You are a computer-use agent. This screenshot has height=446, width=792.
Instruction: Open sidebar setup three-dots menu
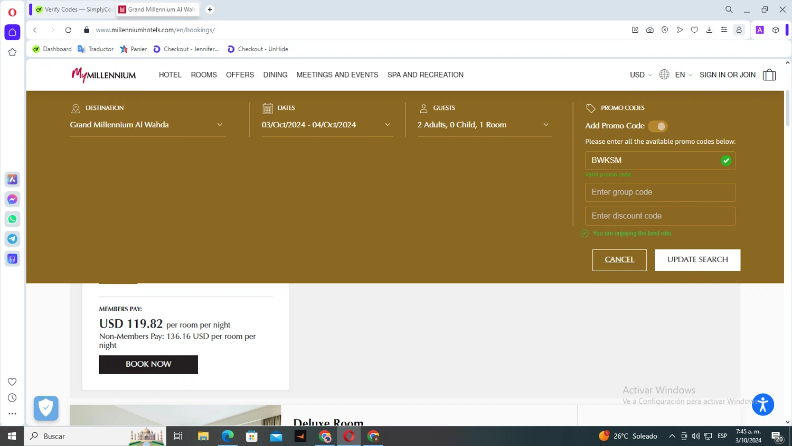[12, 414]
